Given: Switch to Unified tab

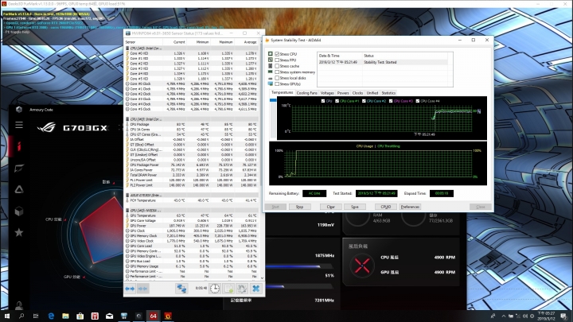Looking at the screenshot, I should [x=372, y=93].
